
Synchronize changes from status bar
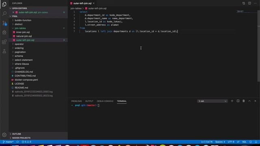click(x=17, y=142)
